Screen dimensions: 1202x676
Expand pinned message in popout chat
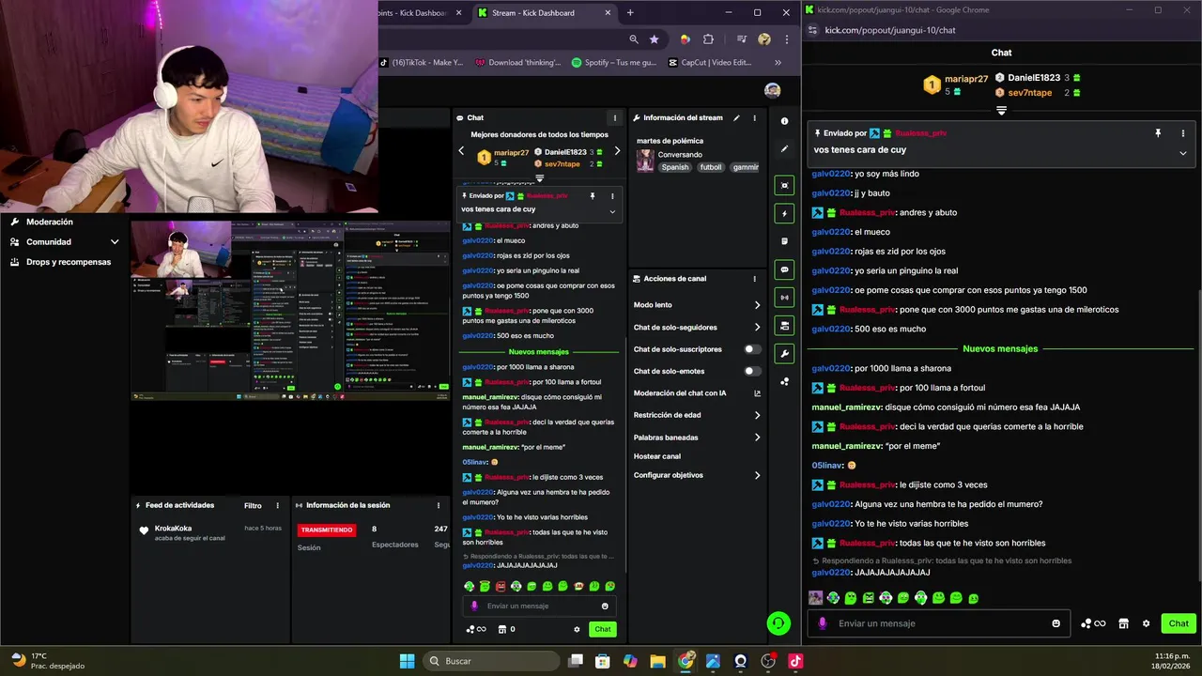(1182, 153)
